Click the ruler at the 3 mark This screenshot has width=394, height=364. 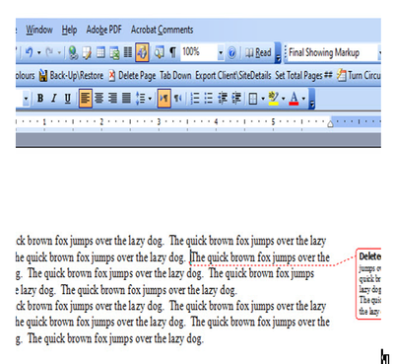[x=159, y=122]
